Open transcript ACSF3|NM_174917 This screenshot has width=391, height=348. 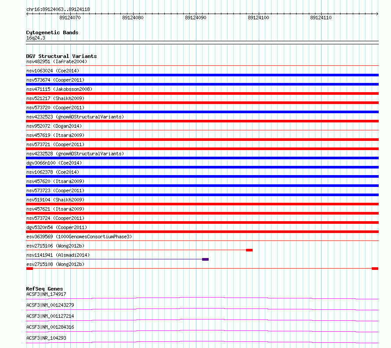(46, 294)
